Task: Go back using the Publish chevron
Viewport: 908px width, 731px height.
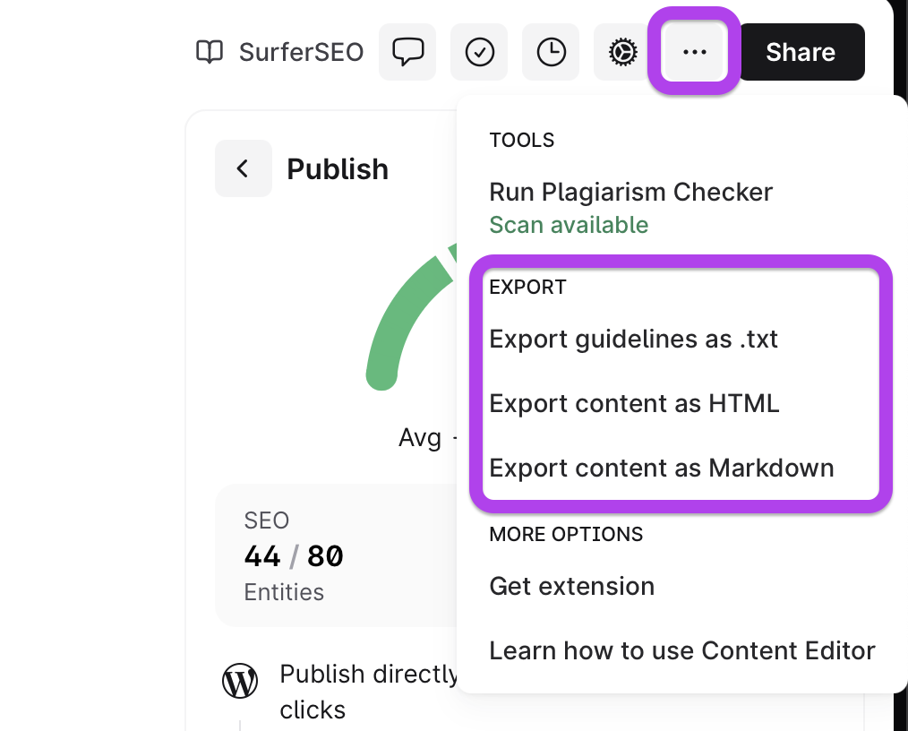Action: point(243,168)
